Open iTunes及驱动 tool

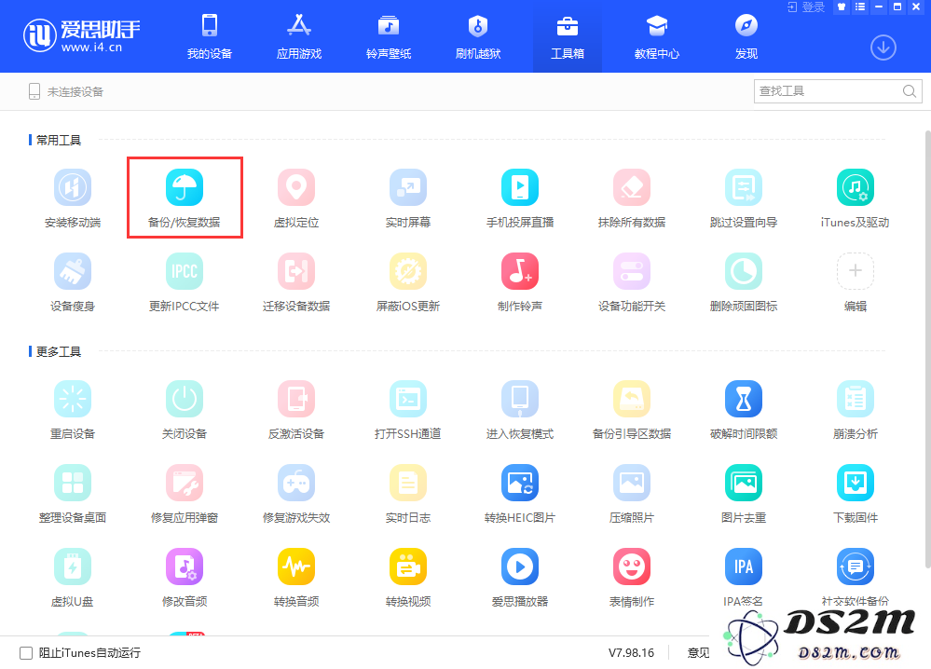[855, 198]
